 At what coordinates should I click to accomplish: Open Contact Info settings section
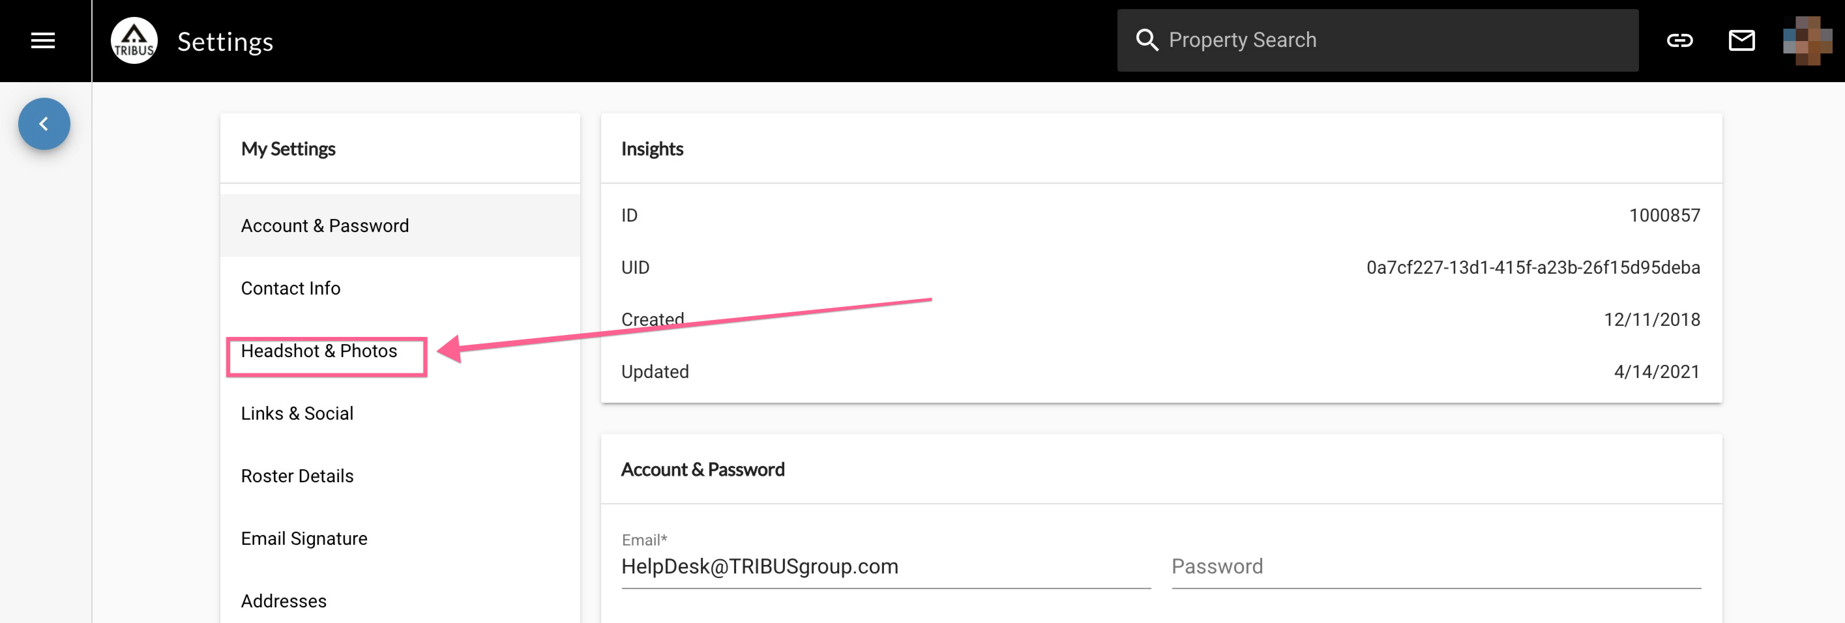[x=400, y=288]
